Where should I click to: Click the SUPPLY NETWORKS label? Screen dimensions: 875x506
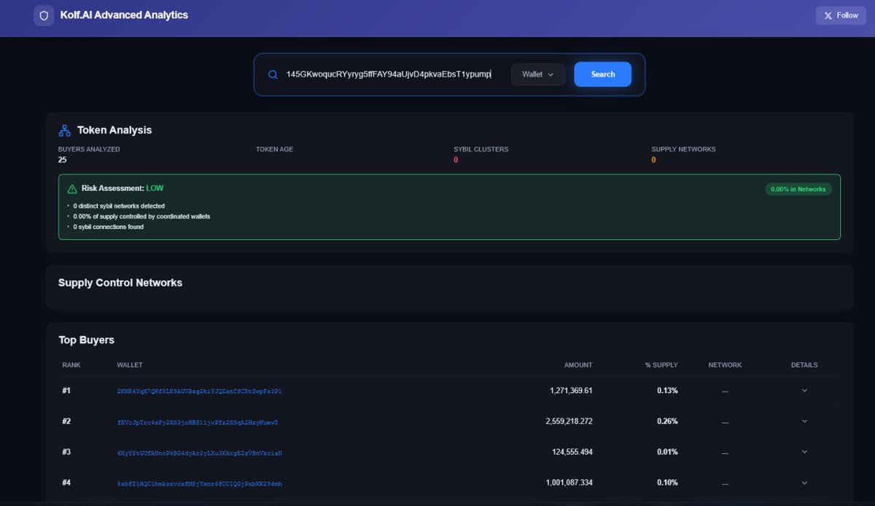click(683, 149)
